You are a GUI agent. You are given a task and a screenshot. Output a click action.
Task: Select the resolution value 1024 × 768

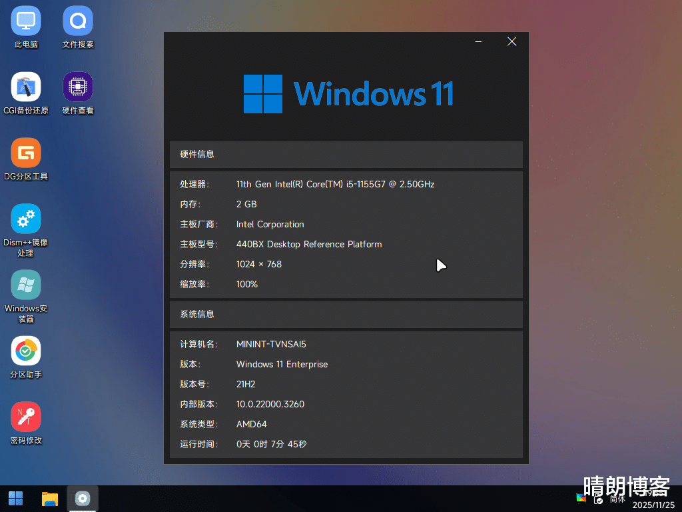pos(259,264)
